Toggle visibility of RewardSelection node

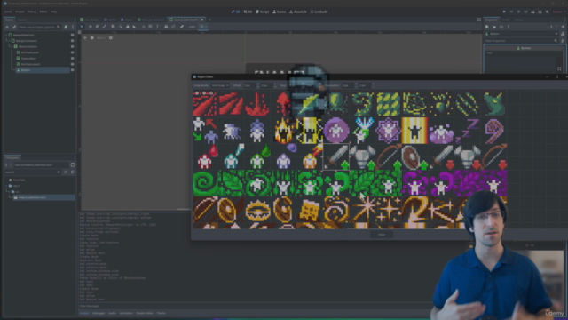(x=73, y=35)
